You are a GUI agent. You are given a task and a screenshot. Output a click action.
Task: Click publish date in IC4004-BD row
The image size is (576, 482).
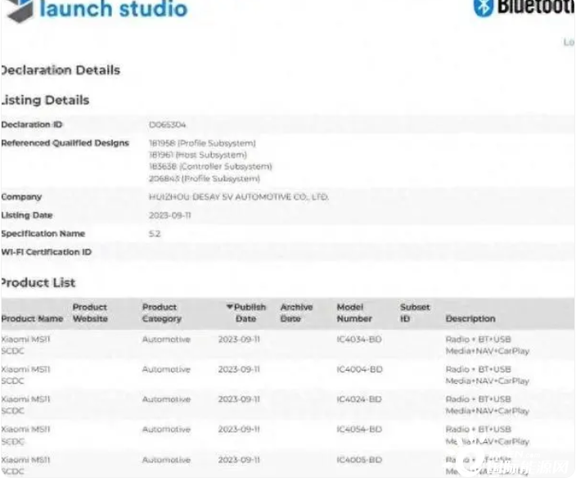tap(239, 369)
